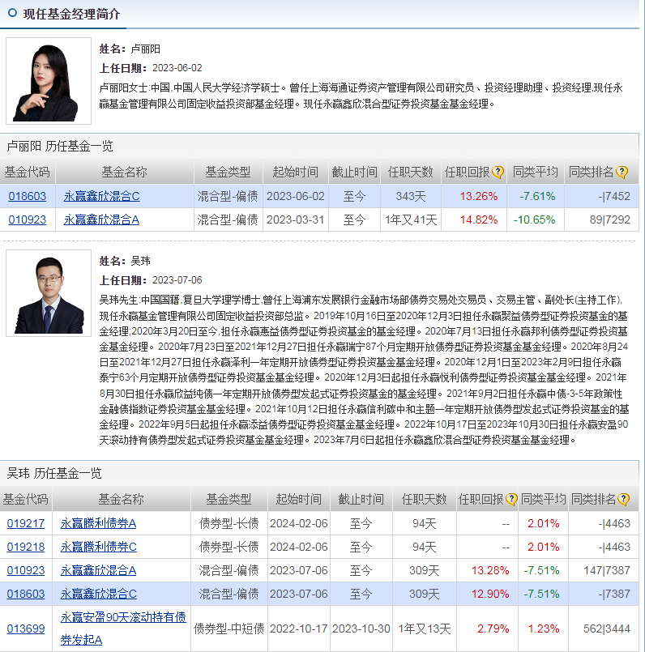This screenshot has height=652, width=645.
Task: Click 卢丽阳 历任基金一览 table title
Action: click(x=60, y=147)
